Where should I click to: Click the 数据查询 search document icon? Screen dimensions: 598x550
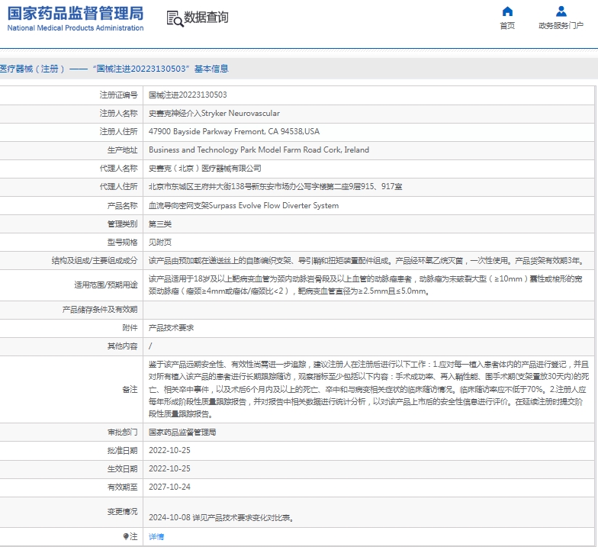click(175, 18)
